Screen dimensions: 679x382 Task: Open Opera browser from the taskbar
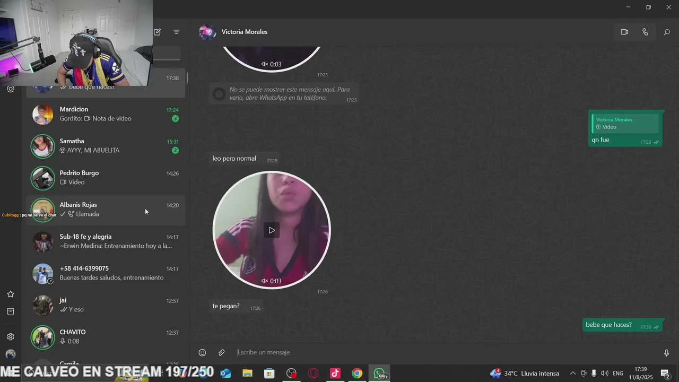pos(313,374)
